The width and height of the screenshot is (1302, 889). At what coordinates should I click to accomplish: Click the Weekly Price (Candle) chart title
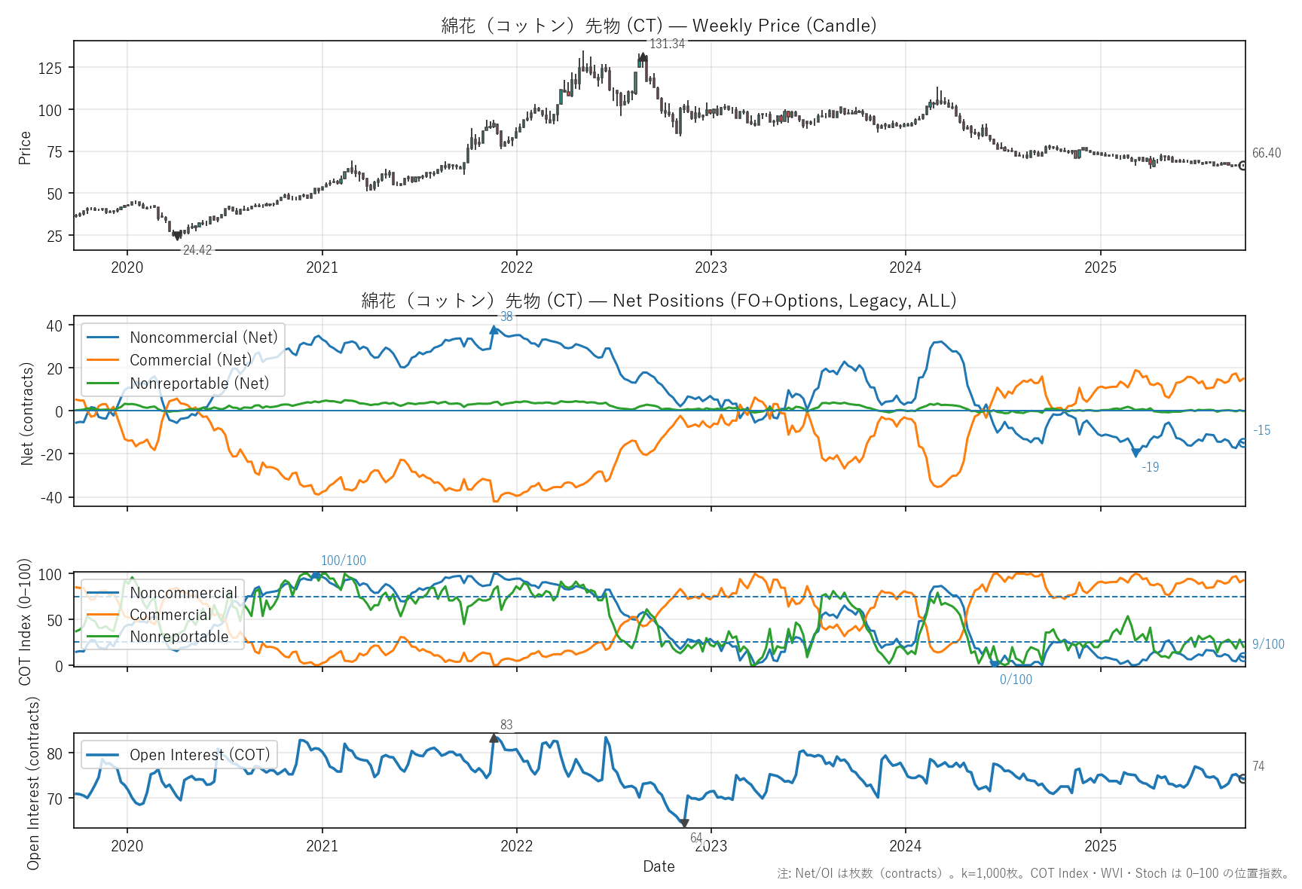pos(659,26)
